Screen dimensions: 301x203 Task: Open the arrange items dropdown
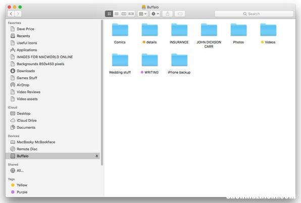[x=142, y=14]
